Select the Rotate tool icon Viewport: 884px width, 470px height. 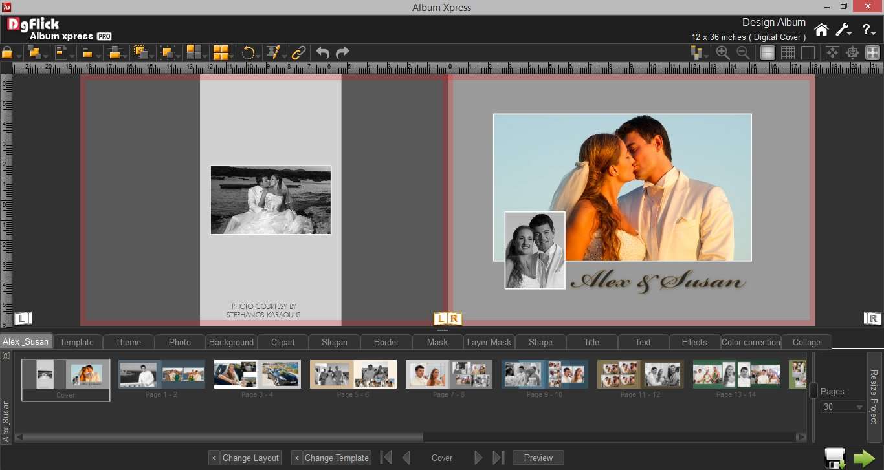[249, 52]
